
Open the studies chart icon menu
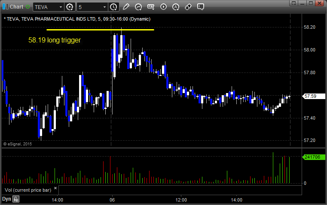pyautogui.click(x=138, y=7)
